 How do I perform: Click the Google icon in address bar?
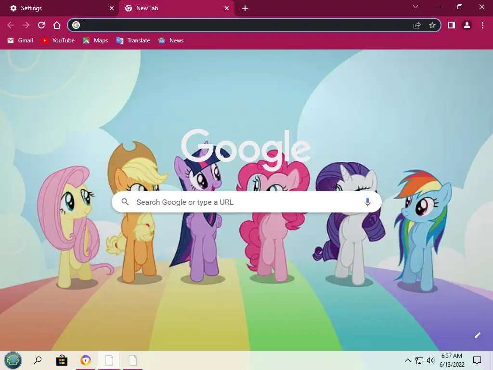(x=76, y=25)
